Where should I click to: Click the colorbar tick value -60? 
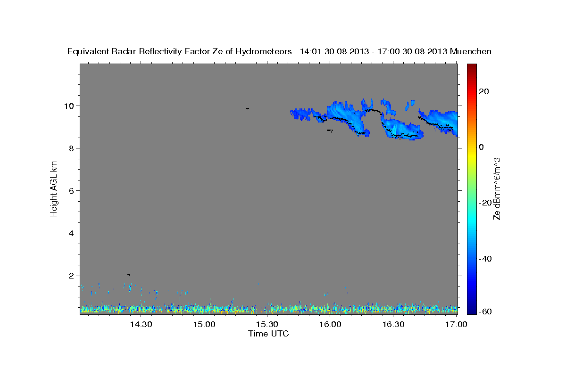coord(486,311)
